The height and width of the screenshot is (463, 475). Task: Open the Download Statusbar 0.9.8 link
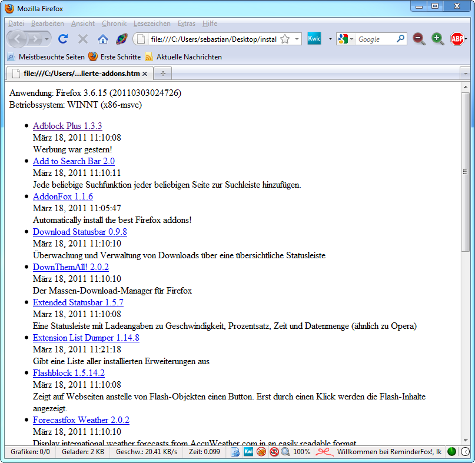(x=80, y=232)
